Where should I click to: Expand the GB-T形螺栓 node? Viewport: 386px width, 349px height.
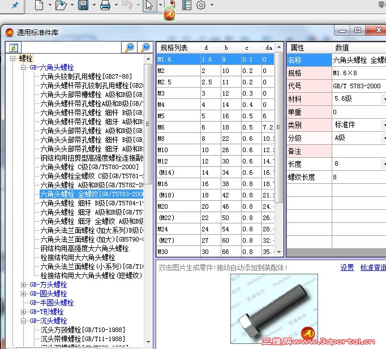point(23,312)
